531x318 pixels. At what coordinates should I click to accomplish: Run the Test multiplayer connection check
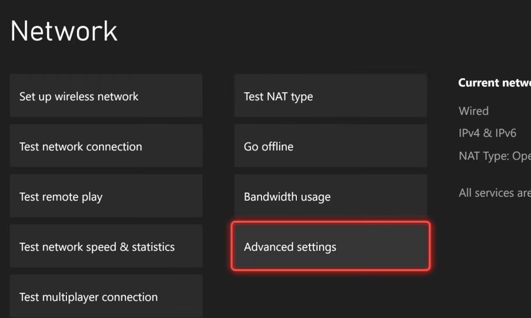tap(106, 296)
